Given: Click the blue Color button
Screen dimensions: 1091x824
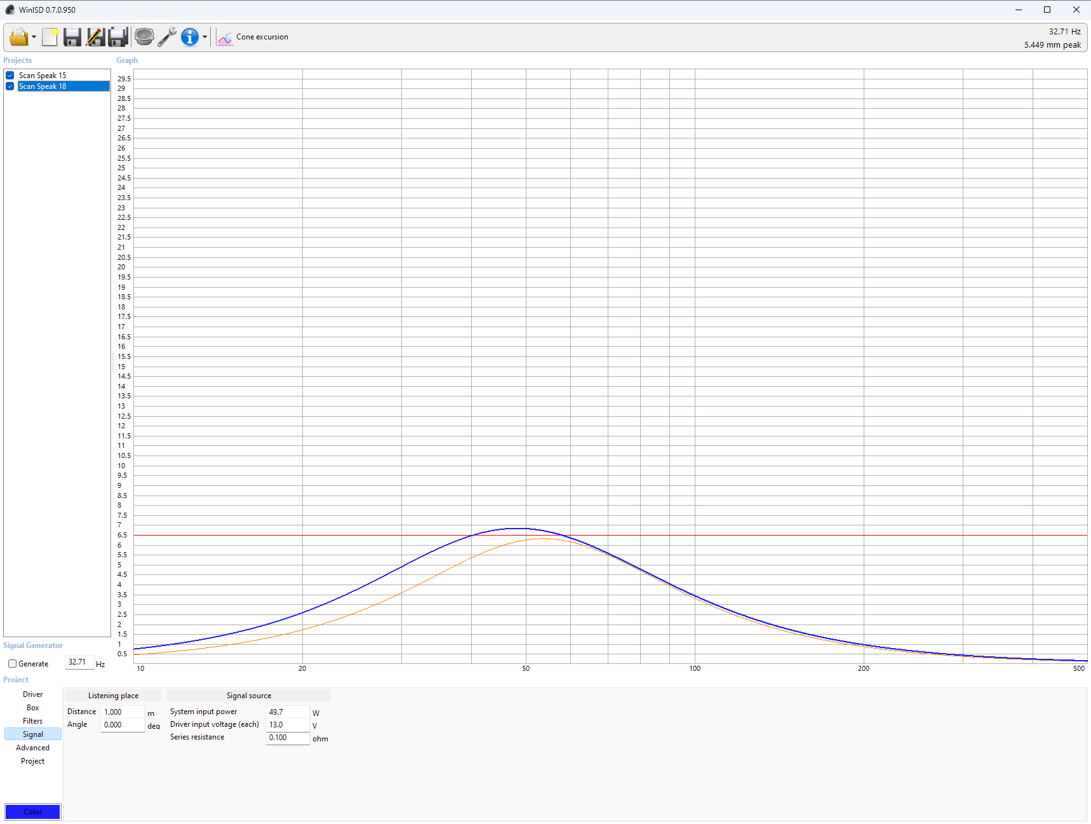Looking at the screenshot, I should [33, 812].
